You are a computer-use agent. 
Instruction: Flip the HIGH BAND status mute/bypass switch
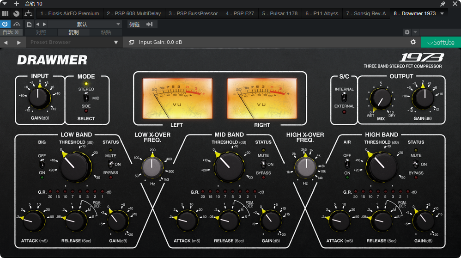tap(416, 164)
